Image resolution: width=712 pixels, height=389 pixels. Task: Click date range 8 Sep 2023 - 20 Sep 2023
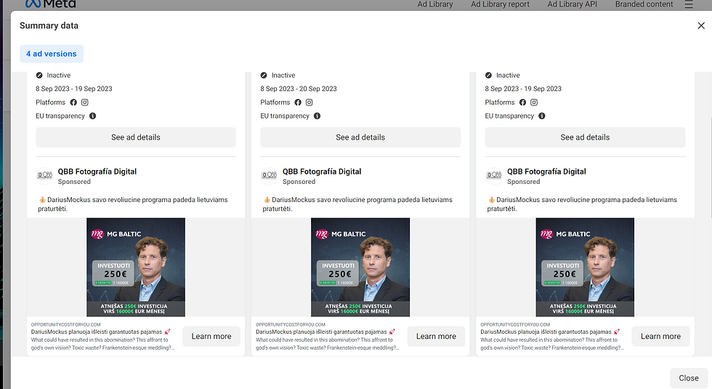point(299,89)
